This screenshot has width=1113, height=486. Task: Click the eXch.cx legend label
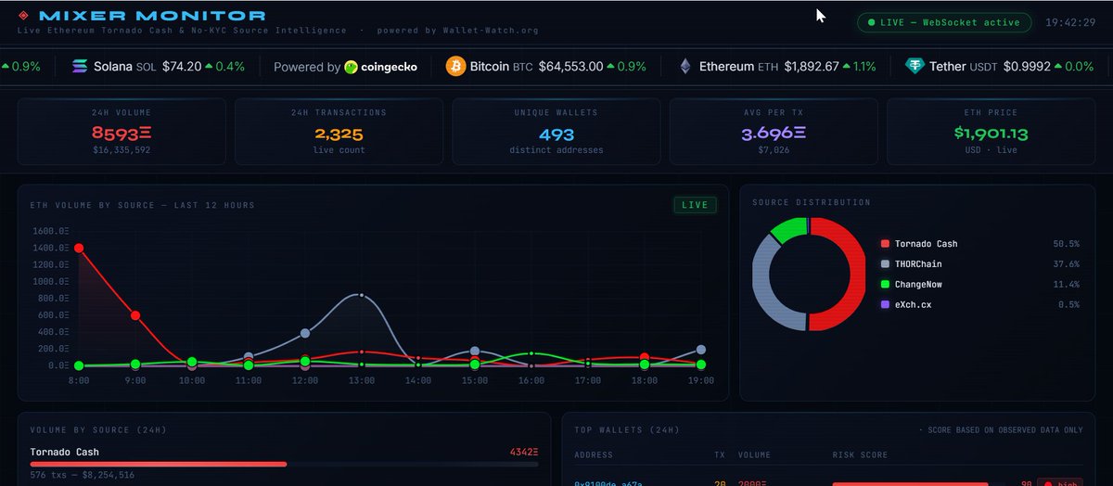915,304
